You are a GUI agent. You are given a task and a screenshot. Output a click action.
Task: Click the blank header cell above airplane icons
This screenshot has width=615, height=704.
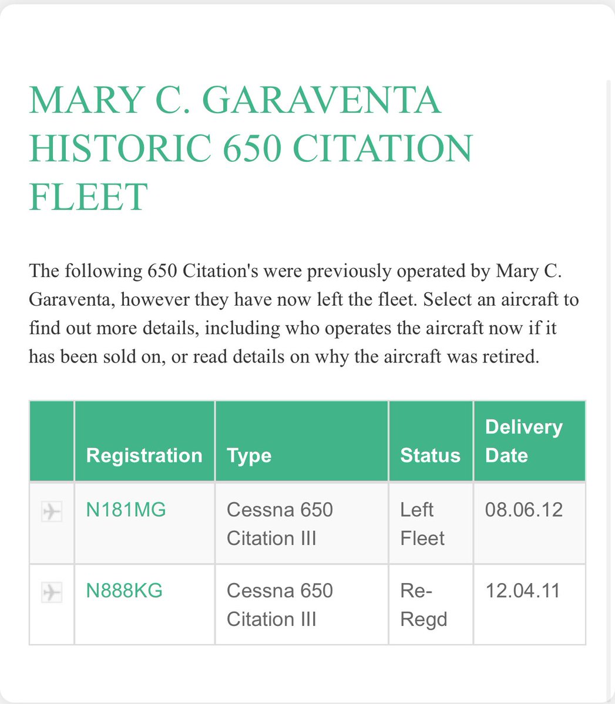(52, 441)
